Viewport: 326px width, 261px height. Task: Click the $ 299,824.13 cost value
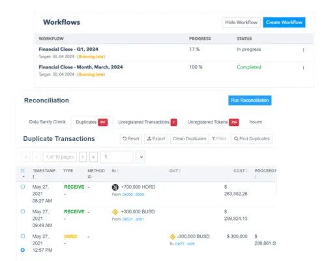click(236, 215)
